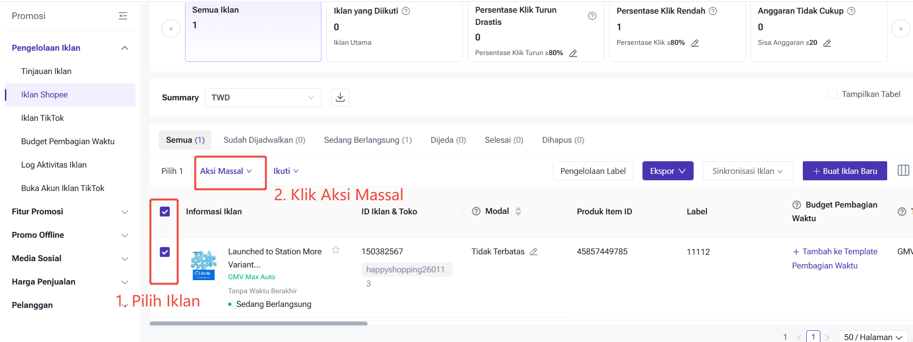Image resolution: width=913 pixels, height=342 pixels.
Task: Click the favorite star beside the ad name
Action: [x=336, y=250]
